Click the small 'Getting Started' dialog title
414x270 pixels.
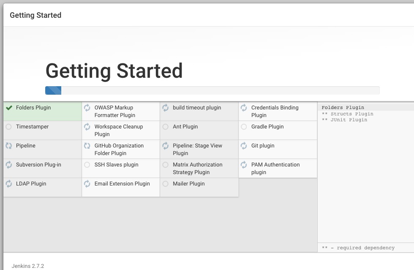coord(35,15)
